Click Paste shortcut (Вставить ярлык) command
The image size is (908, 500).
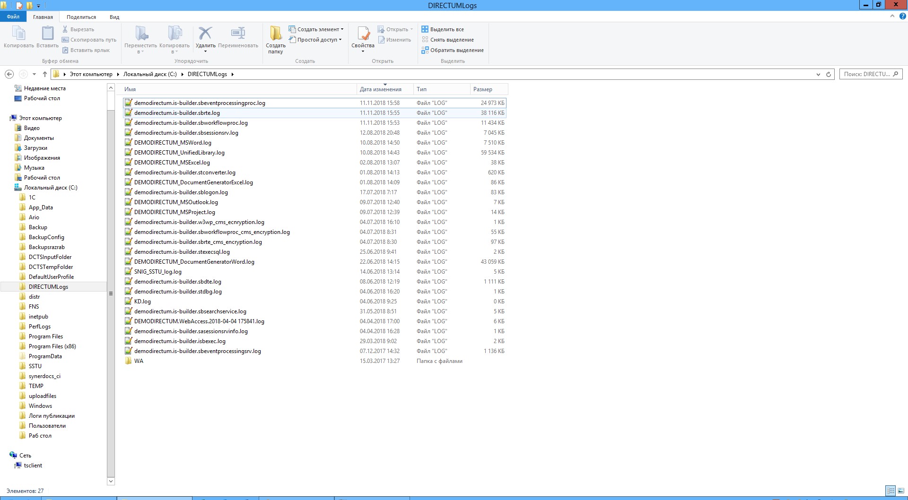pos(86,50)
